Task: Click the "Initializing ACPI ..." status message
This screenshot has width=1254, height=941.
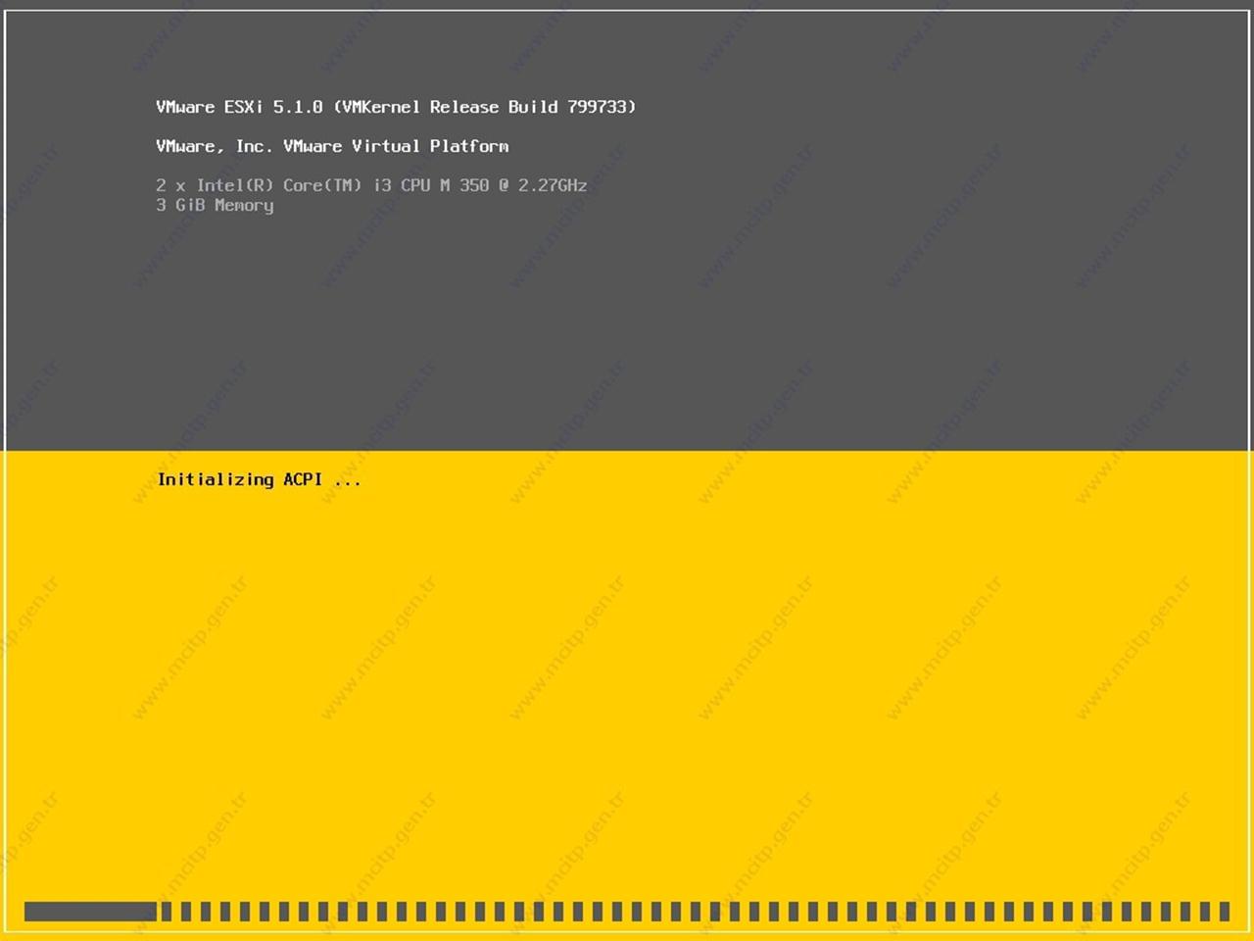Action: coord(259,479)
